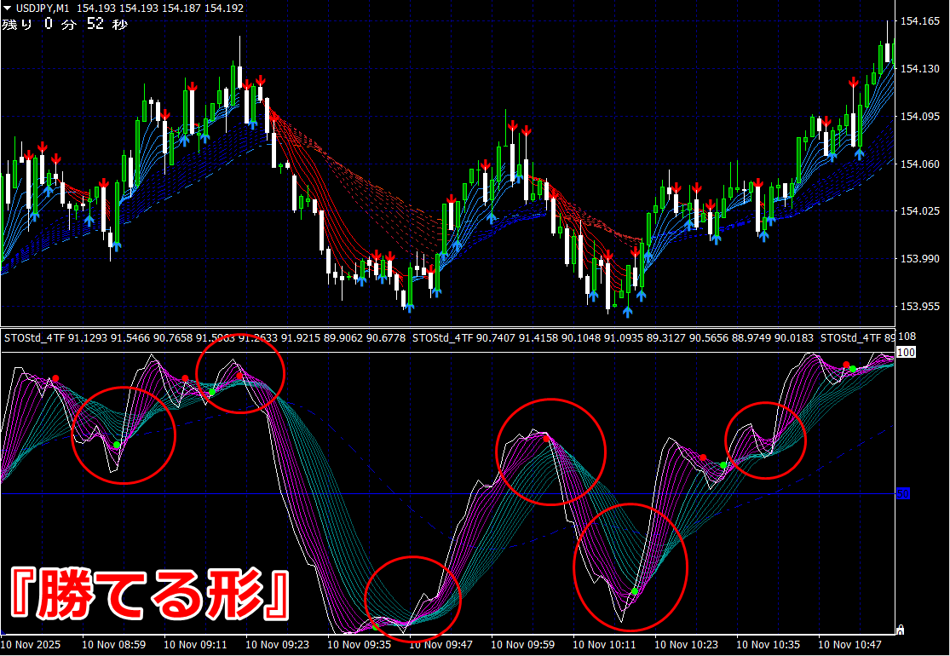Screen dimensions: 950x656
Task: Click the 154.025 price axis label
Action: [x=920, y=210]
